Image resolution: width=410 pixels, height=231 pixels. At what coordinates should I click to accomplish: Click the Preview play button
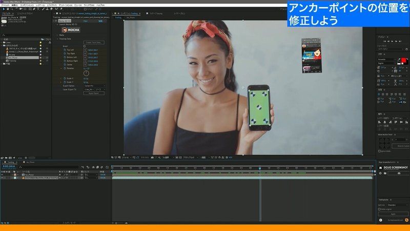[392, 42]
